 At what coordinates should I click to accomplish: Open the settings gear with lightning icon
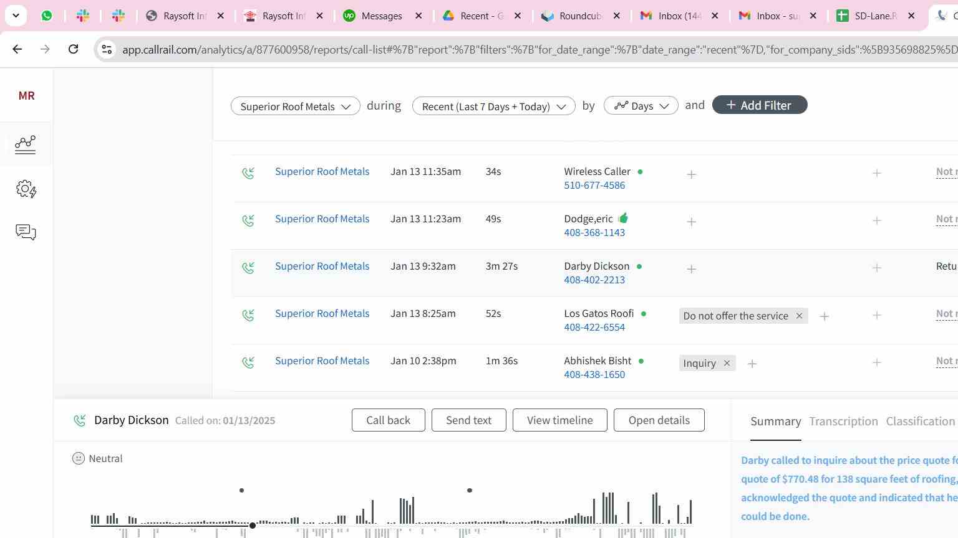[26, 189]
